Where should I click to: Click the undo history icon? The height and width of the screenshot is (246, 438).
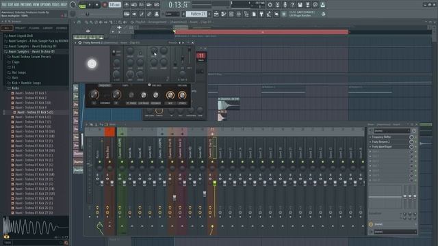270,5
